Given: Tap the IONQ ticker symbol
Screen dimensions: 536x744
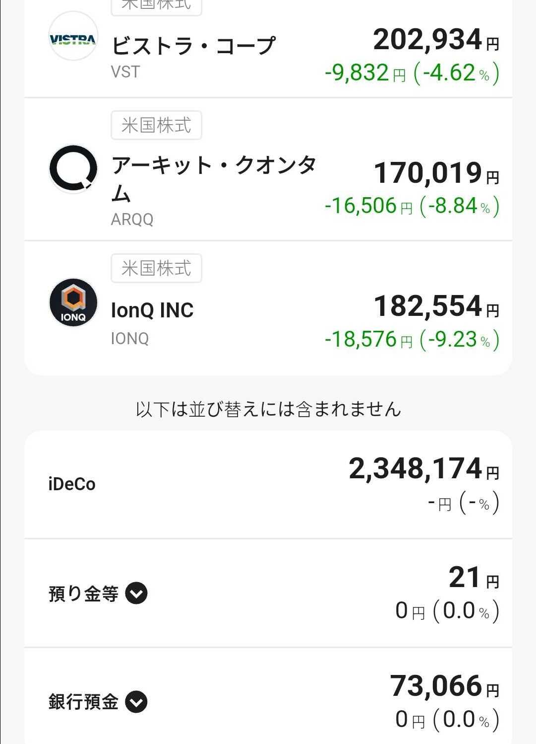Looking at the screenshot, I should [x=130, y=338].
